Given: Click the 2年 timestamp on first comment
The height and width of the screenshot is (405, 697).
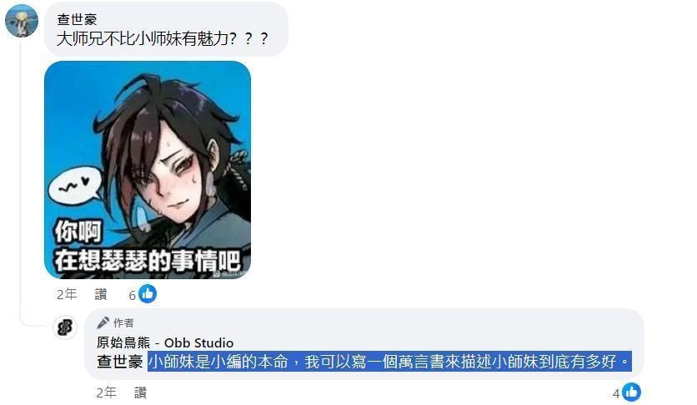Looking at the screenshot, I should coord(67,294).
